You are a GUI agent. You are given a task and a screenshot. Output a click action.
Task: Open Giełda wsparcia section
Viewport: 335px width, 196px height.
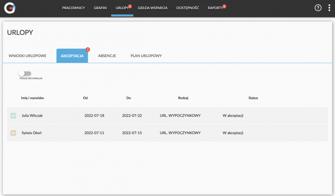point(152,8)
